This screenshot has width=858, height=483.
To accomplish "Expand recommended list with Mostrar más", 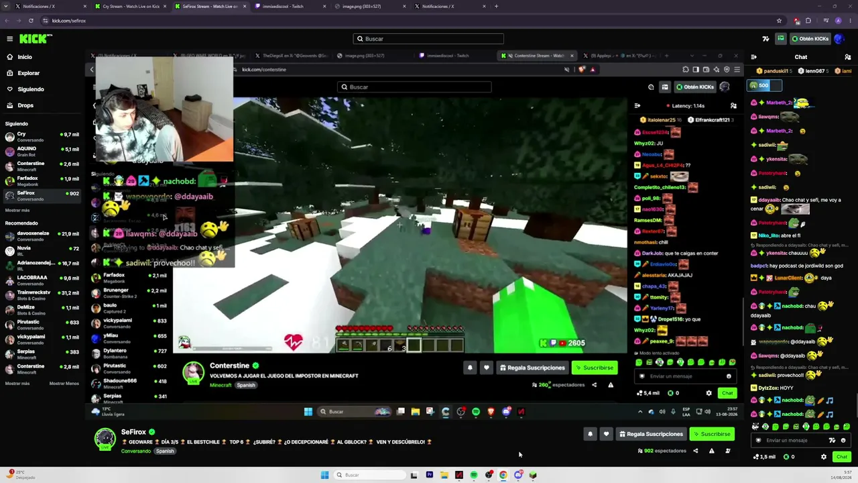I will (17, 384).
